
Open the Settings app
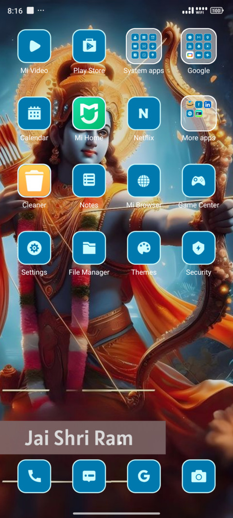click(34, 248)
